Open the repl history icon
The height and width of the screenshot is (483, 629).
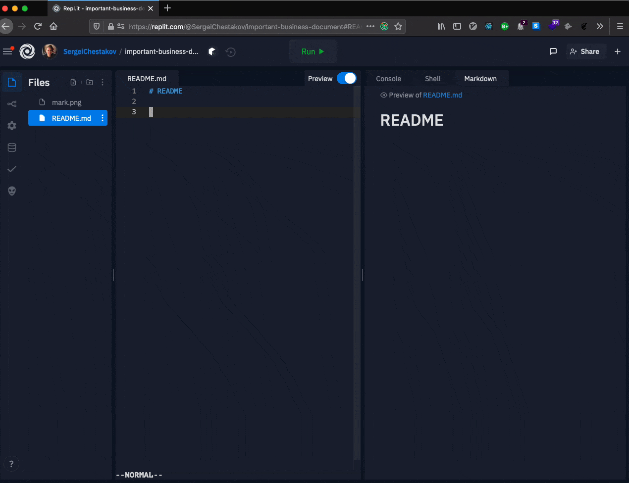tap(230, 52)
